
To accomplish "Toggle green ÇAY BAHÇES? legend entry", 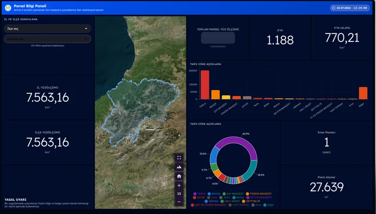I will [233, 194].
